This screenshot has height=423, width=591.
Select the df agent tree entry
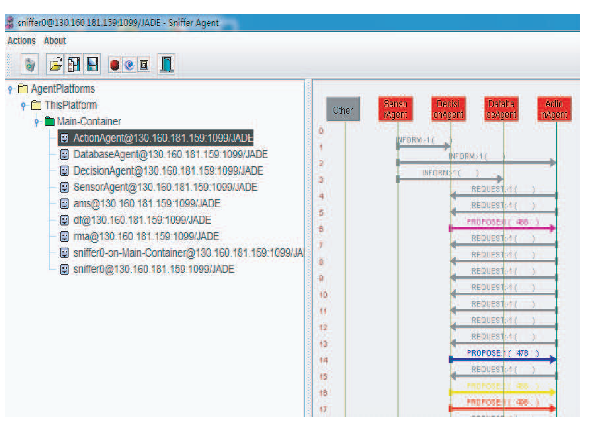click(142, 220)
